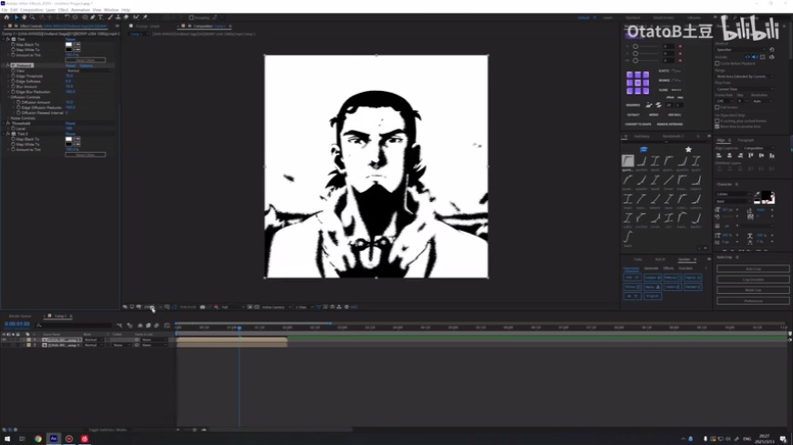Open layer 1 blending Mode dropdown
This screenshot has height=445, width=793.
(x=94, y=340)
